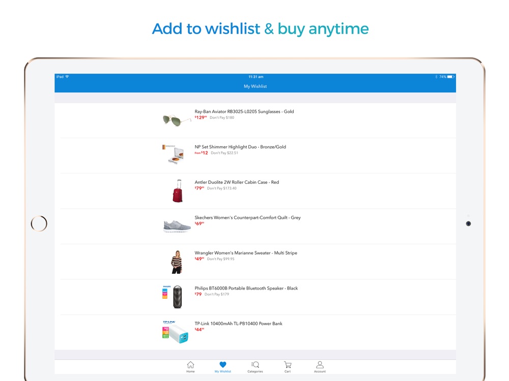Viewport: 509px width, 381px height.
Task: Click "Don't Pay $180" text
Action: tap(222, 118)
